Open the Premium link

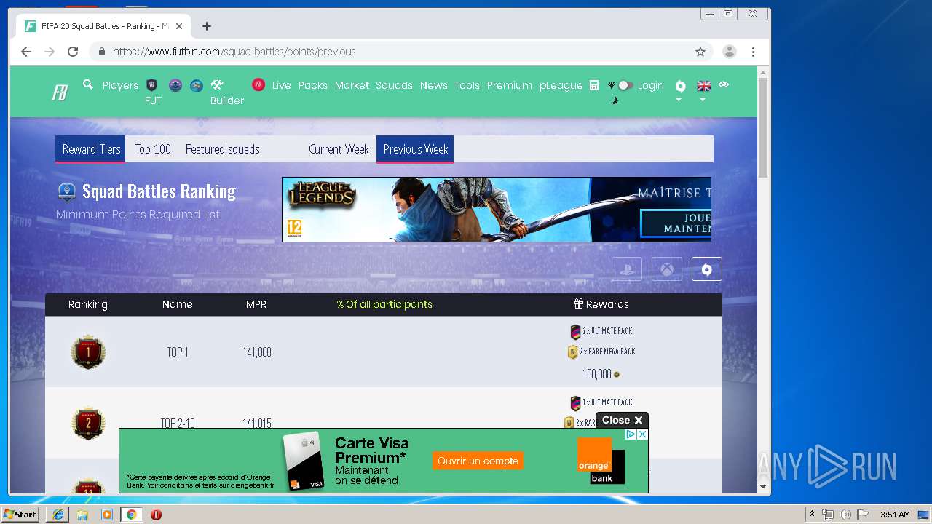509,85
